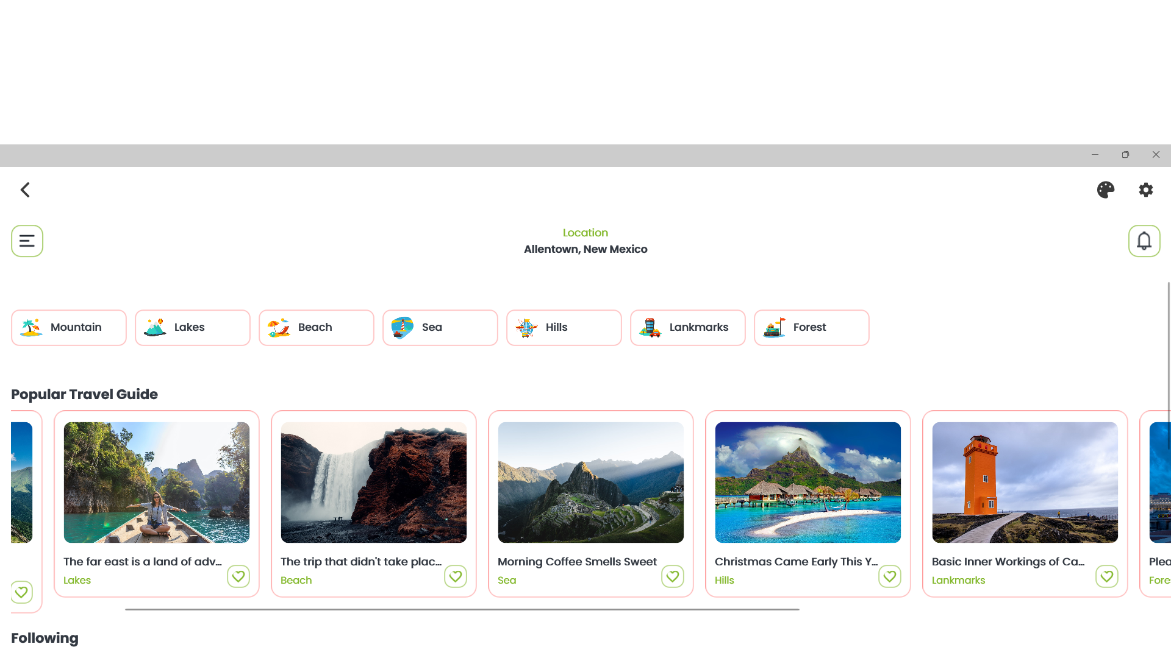Viewport: 1171px width, 658px height.
Task: Open the Machu Picchu mountain image
Action: (590, 483)
